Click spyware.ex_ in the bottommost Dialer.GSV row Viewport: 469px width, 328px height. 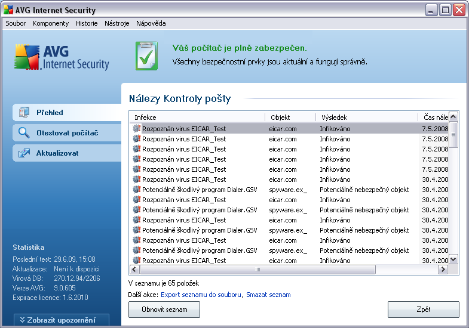[288, 250]
